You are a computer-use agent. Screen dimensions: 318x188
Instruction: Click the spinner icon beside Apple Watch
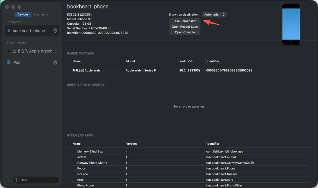(56, 51)
